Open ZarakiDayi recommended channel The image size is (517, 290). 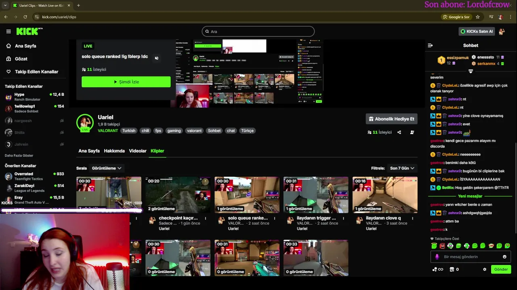[x=34, y=188]
